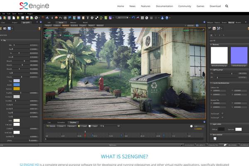Go to the Download page

(x=215, y=6)
